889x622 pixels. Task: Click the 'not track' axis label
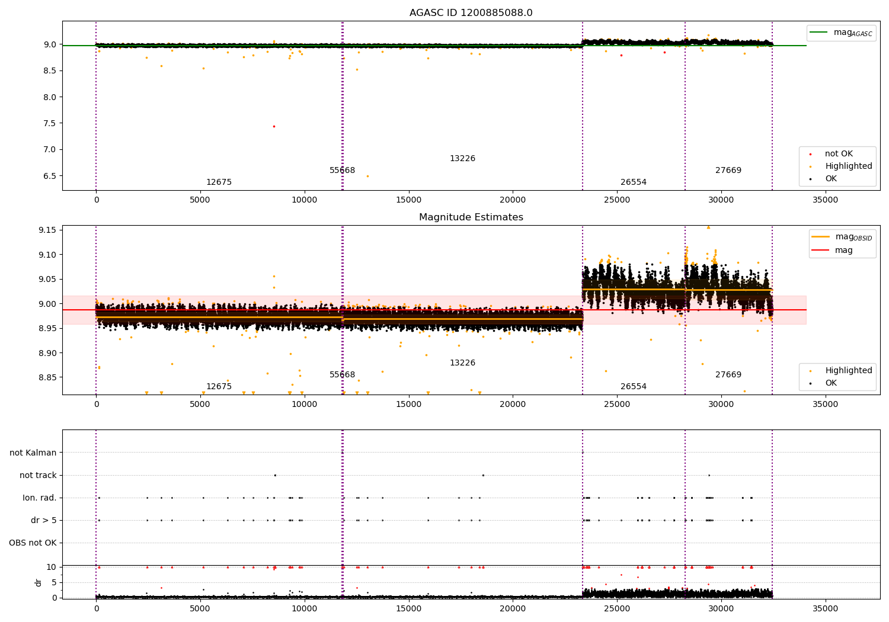(x=38, y=475)
